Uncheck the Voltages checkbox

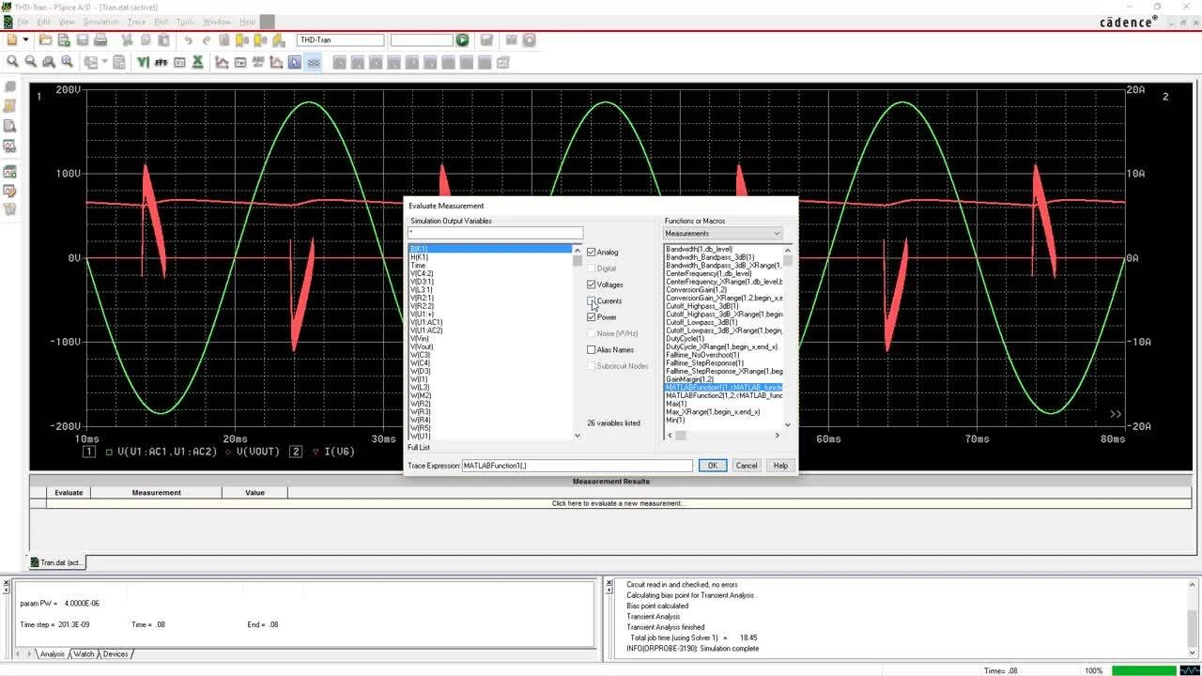tap(592, 284)
